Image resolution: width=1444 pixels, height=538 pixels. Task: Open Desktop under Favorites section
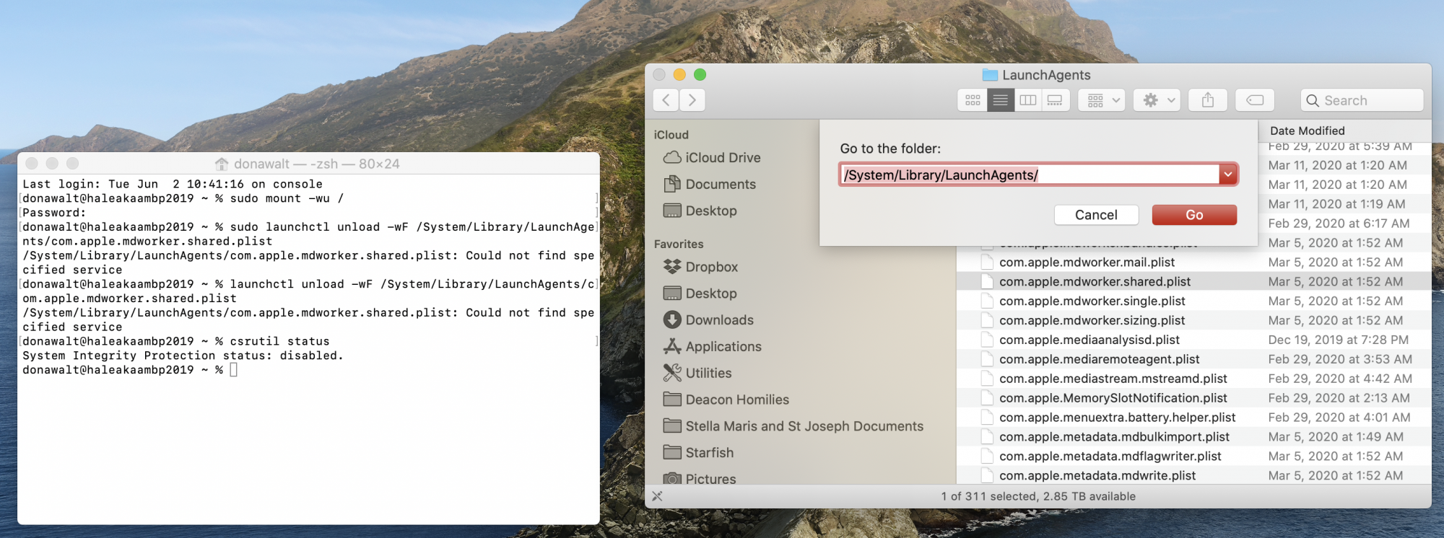tap(700, 294)
